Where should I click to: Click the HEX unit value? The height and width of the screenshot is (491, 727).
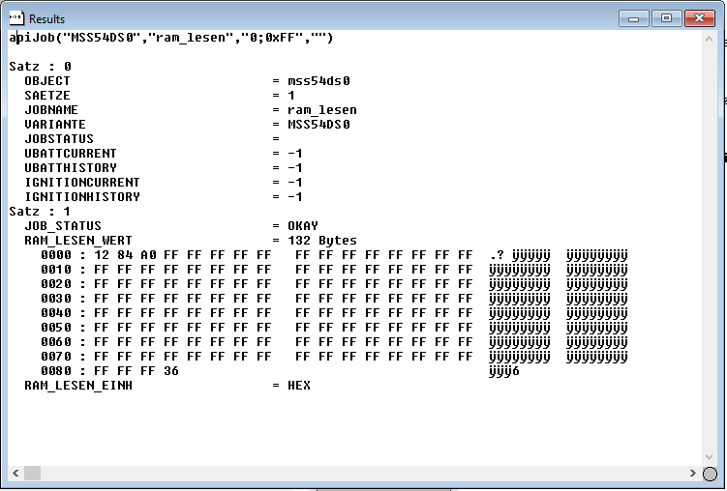point(299,386)
